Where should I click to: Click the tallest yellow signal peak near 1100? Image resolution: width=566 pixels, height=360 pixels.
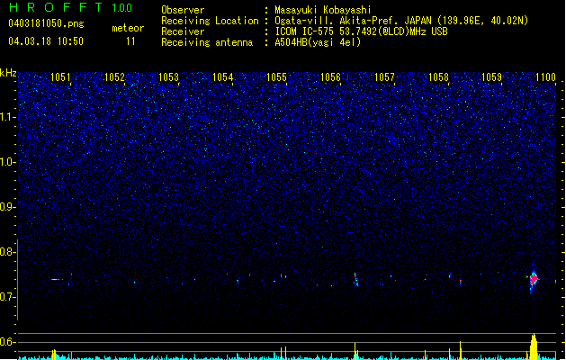point(534,346)
